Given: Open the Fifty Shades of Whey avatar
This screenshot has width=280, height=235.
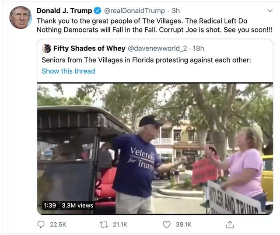Looking at the screenshot, I should click(46, 48).
